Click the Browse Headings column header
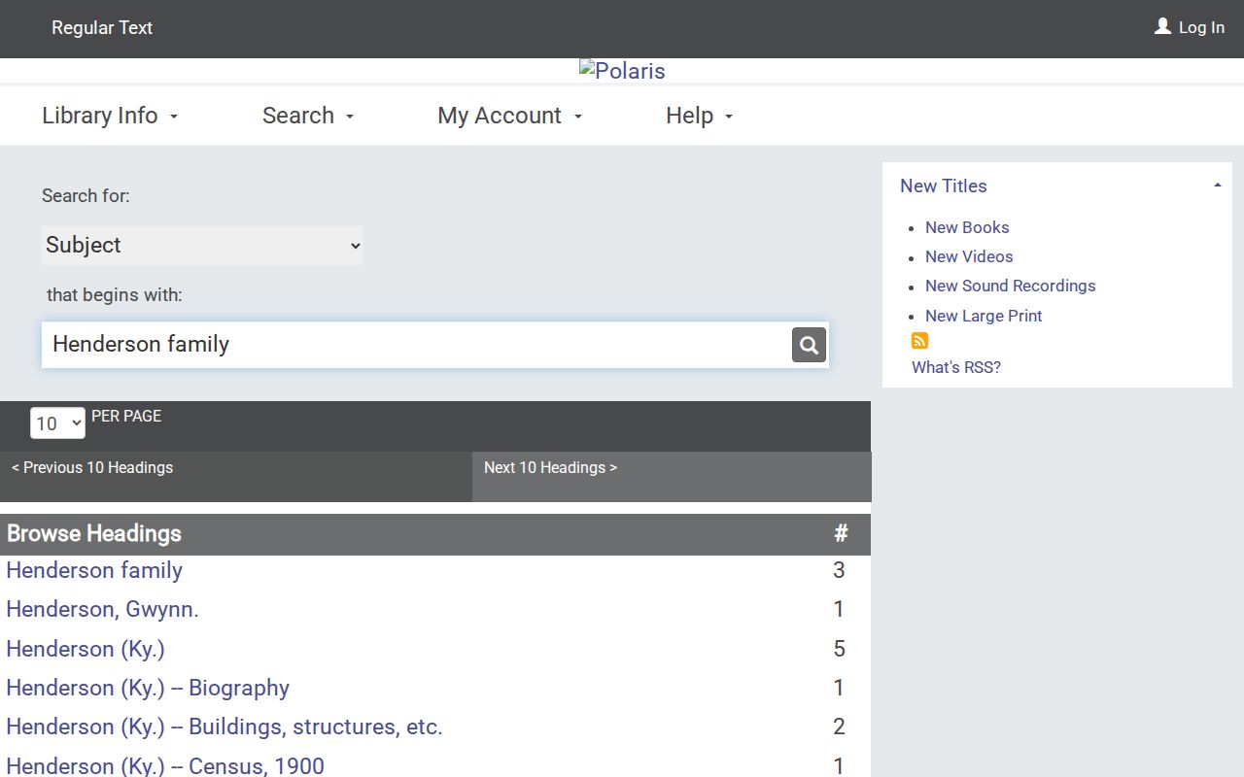 click(x=94, y=533)
